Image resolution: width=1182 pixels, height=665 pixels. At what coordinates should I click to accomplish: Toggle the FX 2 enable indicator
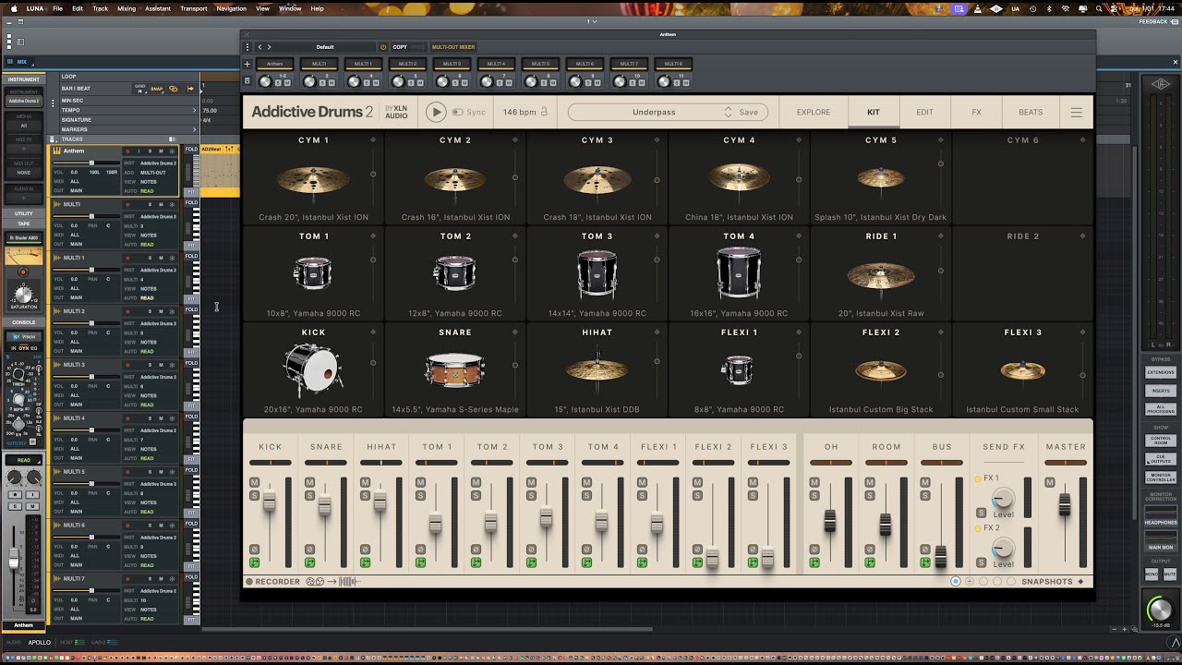[x=978, y=528]
